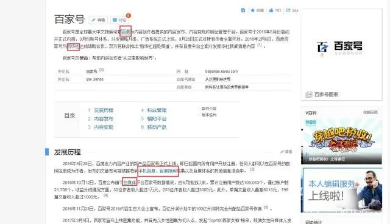
Task: Open the 手机百度 link in the history paragraph
Action: (147, 171)
